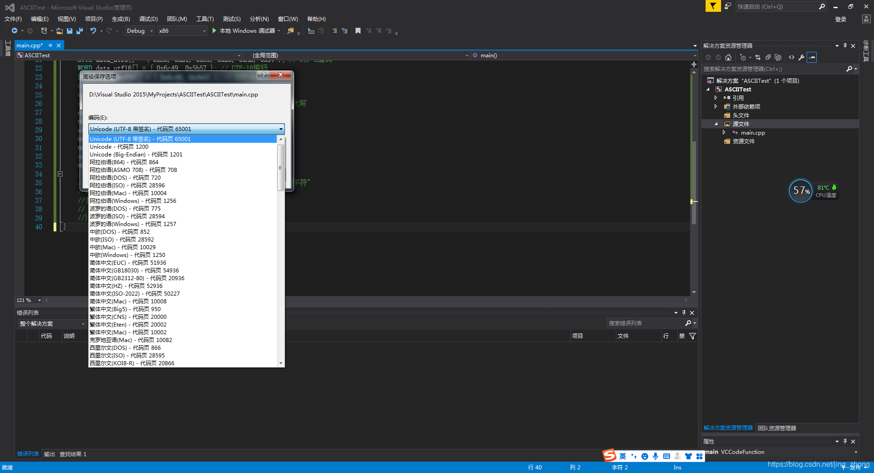Open the main() member dropdown
This screenshot has height=473, width=874.
(x=584, y=55)
